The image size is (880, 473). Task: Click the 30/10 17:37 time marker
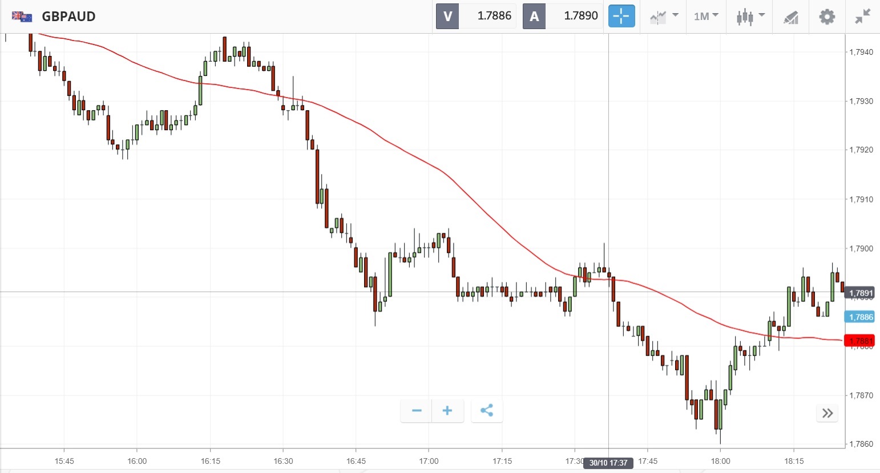coord(608,463)
